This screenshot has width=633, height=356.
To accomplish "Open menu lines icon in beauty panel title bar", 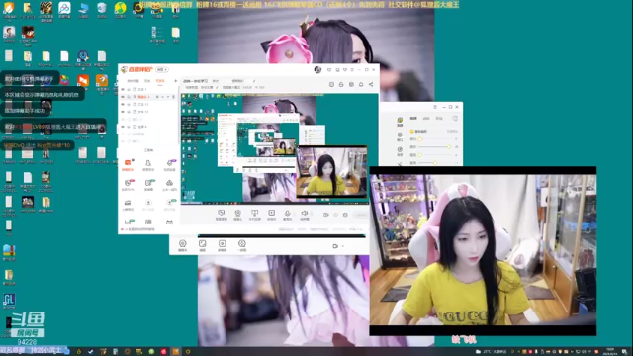I will [x=435, y=107].
